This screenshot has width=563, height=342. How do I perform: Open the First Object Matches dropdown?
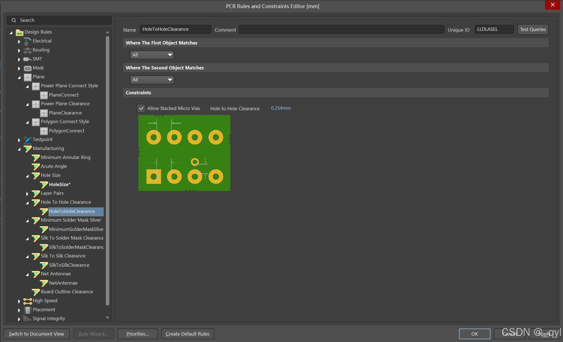(x=152, y=55)
